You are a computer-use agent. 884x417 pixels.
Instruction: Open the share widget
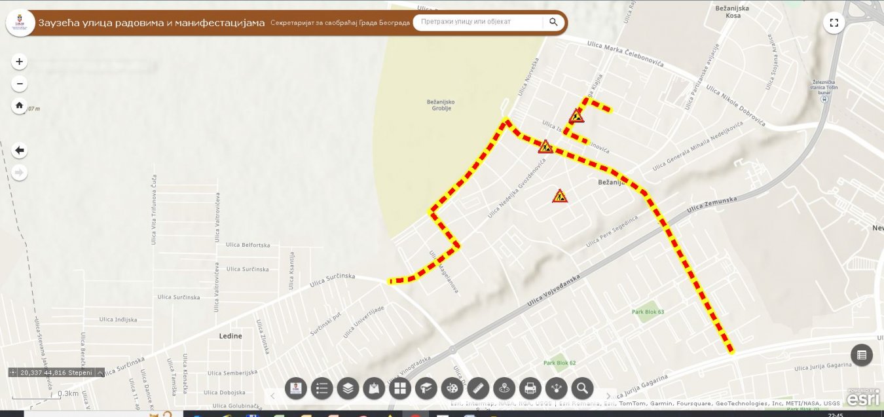pos(557,388)
